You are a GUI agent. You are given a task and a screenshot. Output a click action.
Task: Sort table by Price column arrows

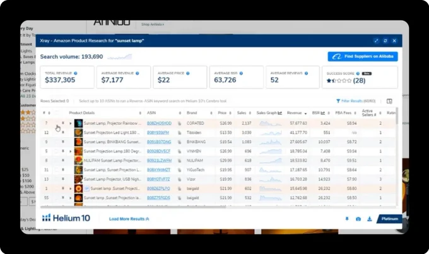[x=230, y=113]
